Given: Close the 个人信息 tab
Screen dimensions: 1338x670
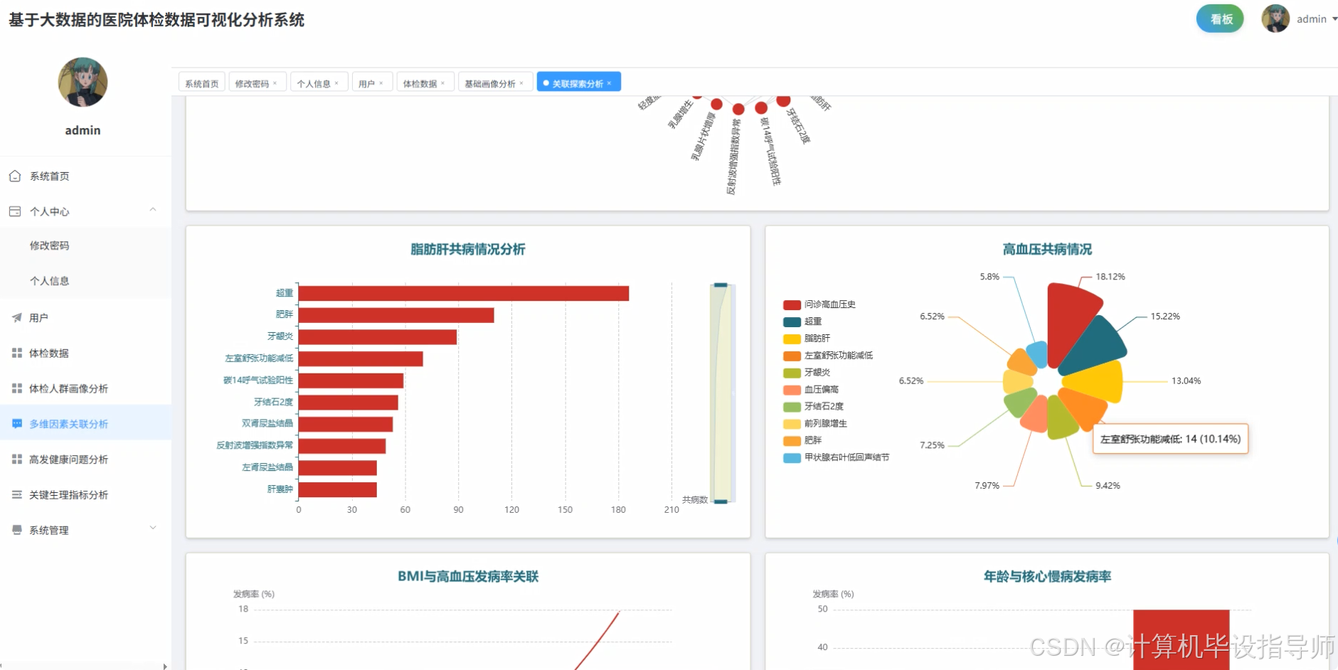Looking at the screenshot, I should point(336,83).
